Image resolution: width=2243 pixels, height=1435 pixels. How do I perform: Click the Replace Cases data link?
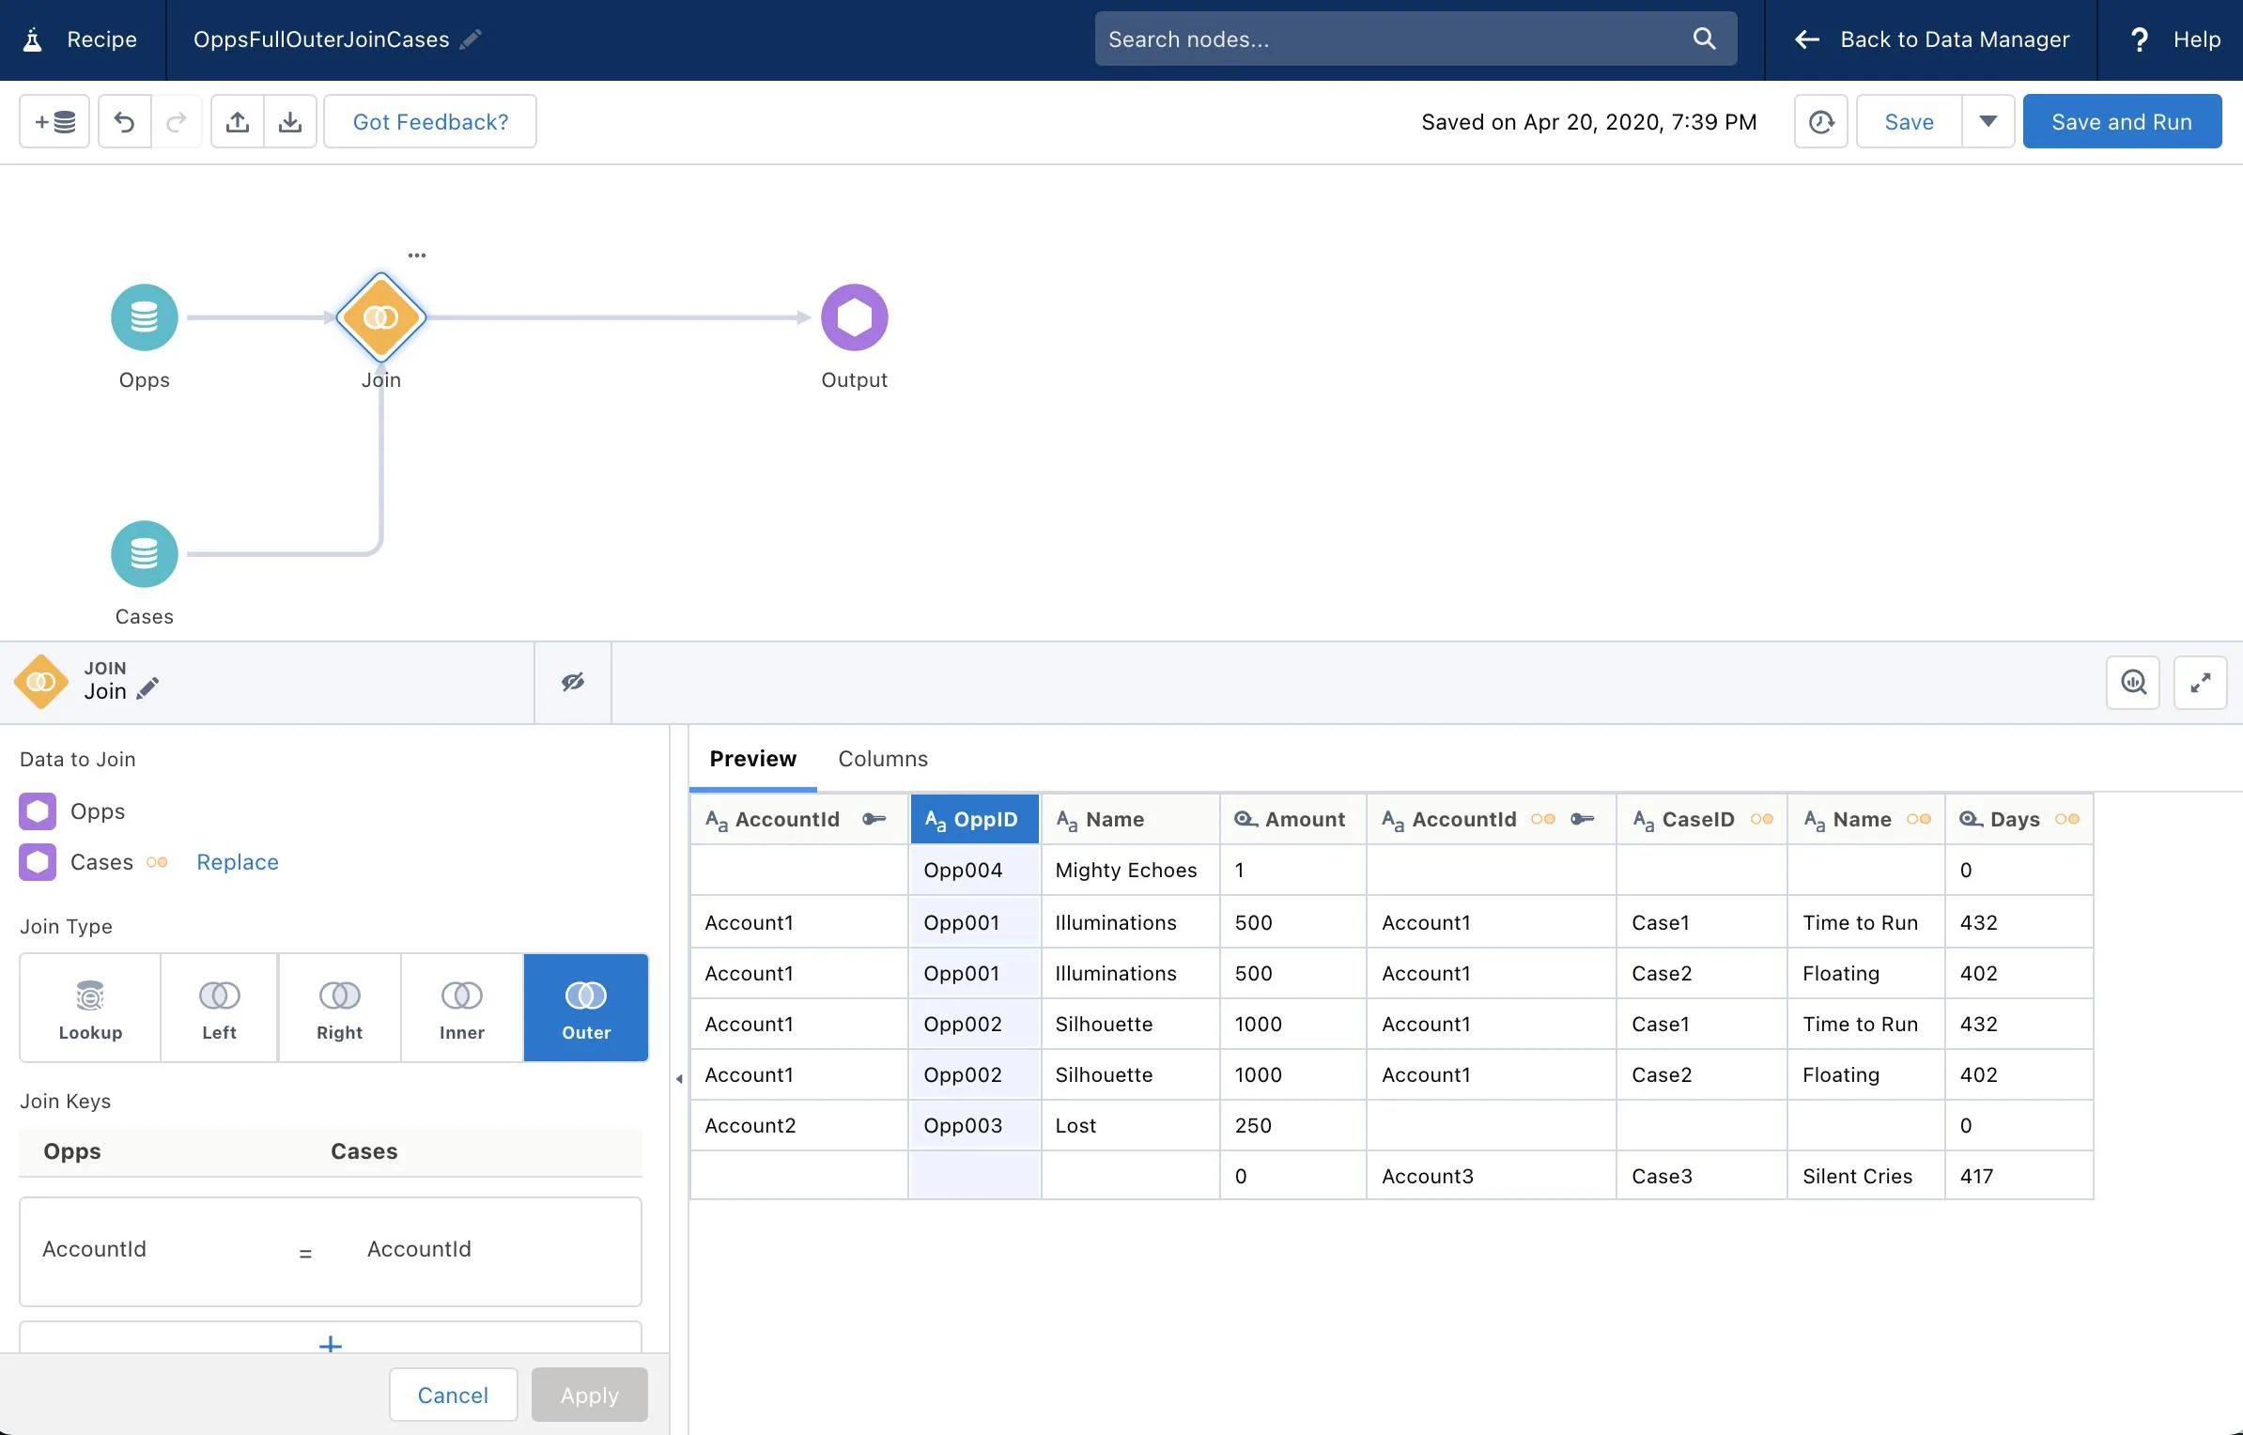coord(237,861)
